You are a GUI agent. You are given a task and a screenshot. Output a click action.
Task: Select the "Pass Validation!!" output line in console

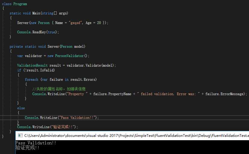coord(36,143)
